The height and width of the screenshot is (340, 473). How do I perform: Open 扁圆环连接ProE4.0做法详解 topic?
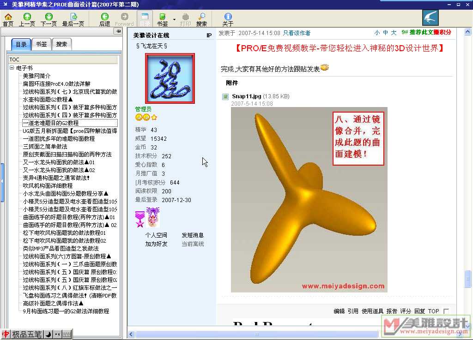pos(56,84)
